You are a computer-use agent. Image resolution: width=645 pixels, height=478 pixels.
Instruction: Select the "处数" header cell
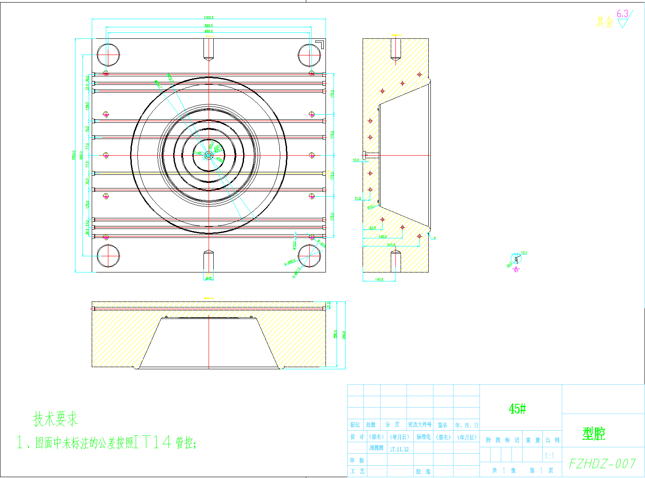(371, 425)
